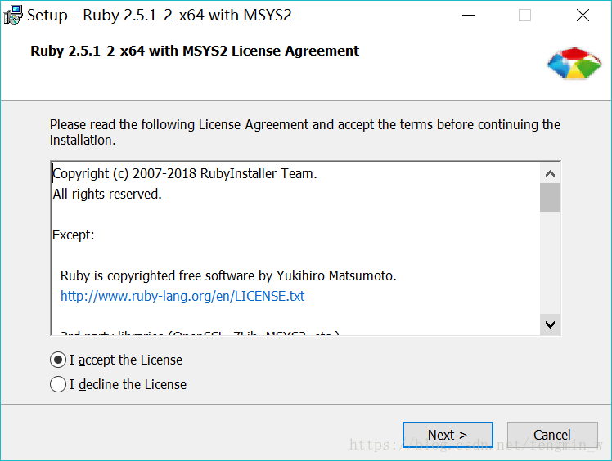Click the empty scrollbar track below the thumb
This screenshot has width=612, height=461.
pos(550,262)
